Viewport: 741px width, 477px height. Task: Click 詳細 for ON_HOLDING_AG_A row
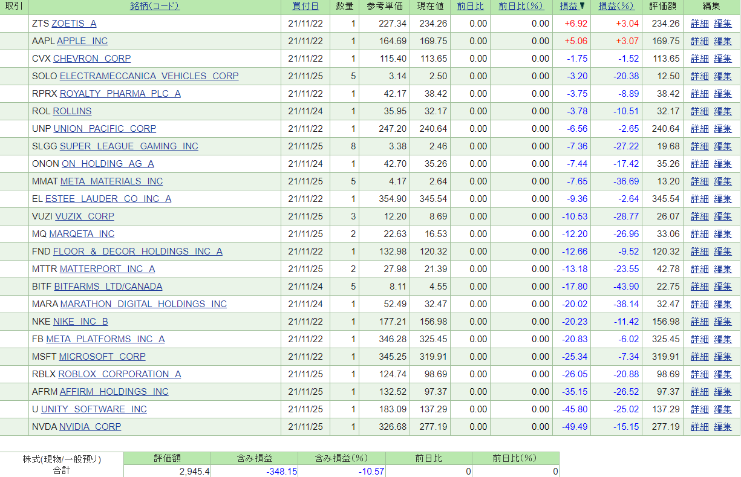point(699,164)
